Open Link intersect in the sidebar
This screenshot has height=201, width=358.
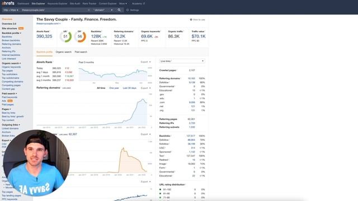coord(9,59)
